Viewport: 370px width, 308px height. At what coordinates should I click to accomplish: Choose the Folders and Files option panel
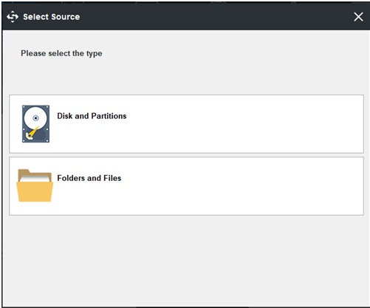(186, 186)
